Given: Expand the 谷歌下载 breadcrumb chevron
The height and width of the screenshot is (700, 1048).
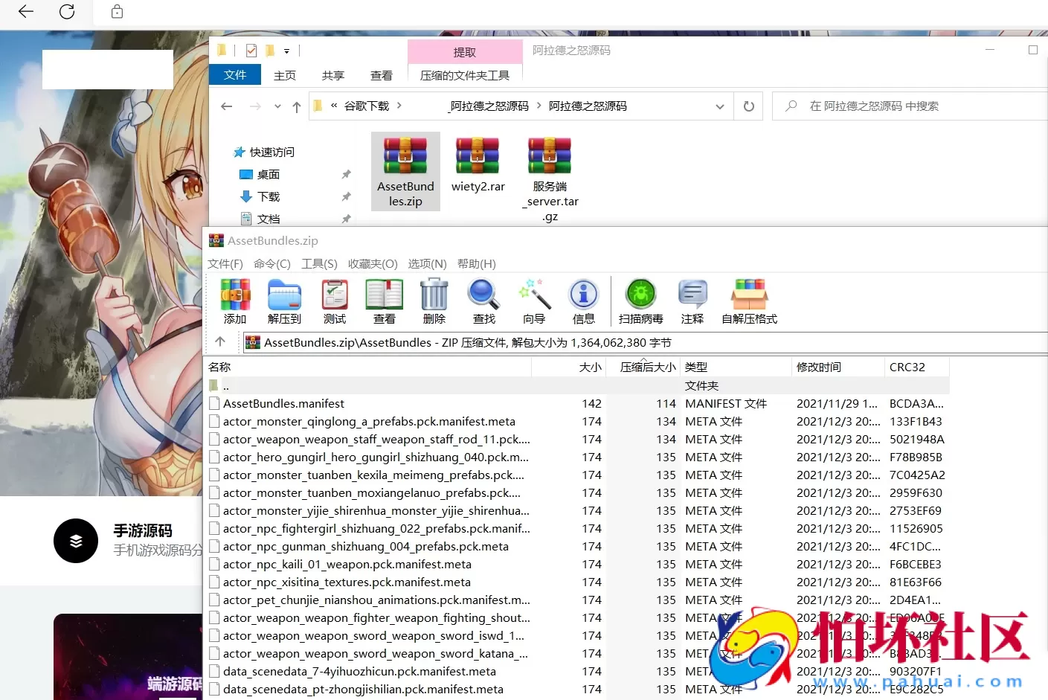Looking at the screenshot, I should coord(399,106).
